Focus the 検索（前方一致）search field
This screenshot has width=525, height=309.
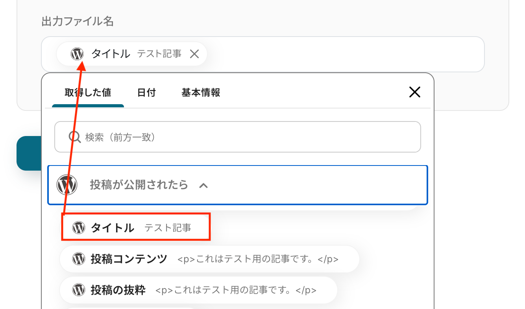(x=244, y=137)
